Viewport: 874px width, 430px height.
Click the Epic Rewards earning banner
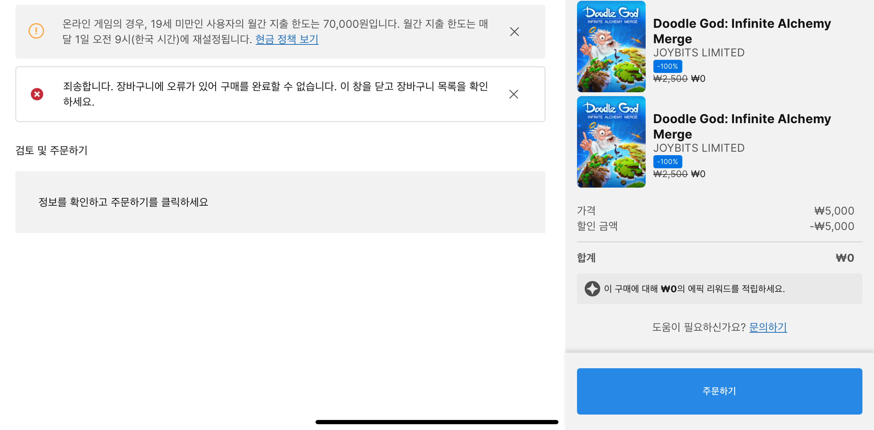pyautogui.click(x=719, y=289)
